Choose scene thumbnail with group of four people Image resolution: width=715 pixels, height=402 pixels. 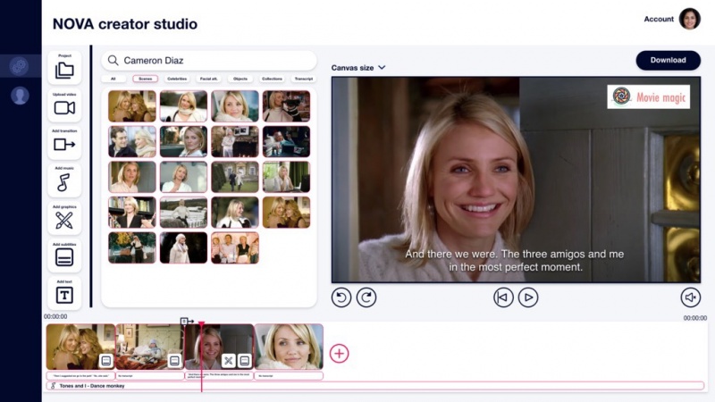pos(235,248)
